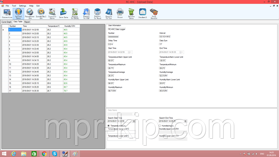The height and width of the screenshot is (157, 279).
Task: Click the Temperature Upper Limit input field
Action: tap(122, 132)
